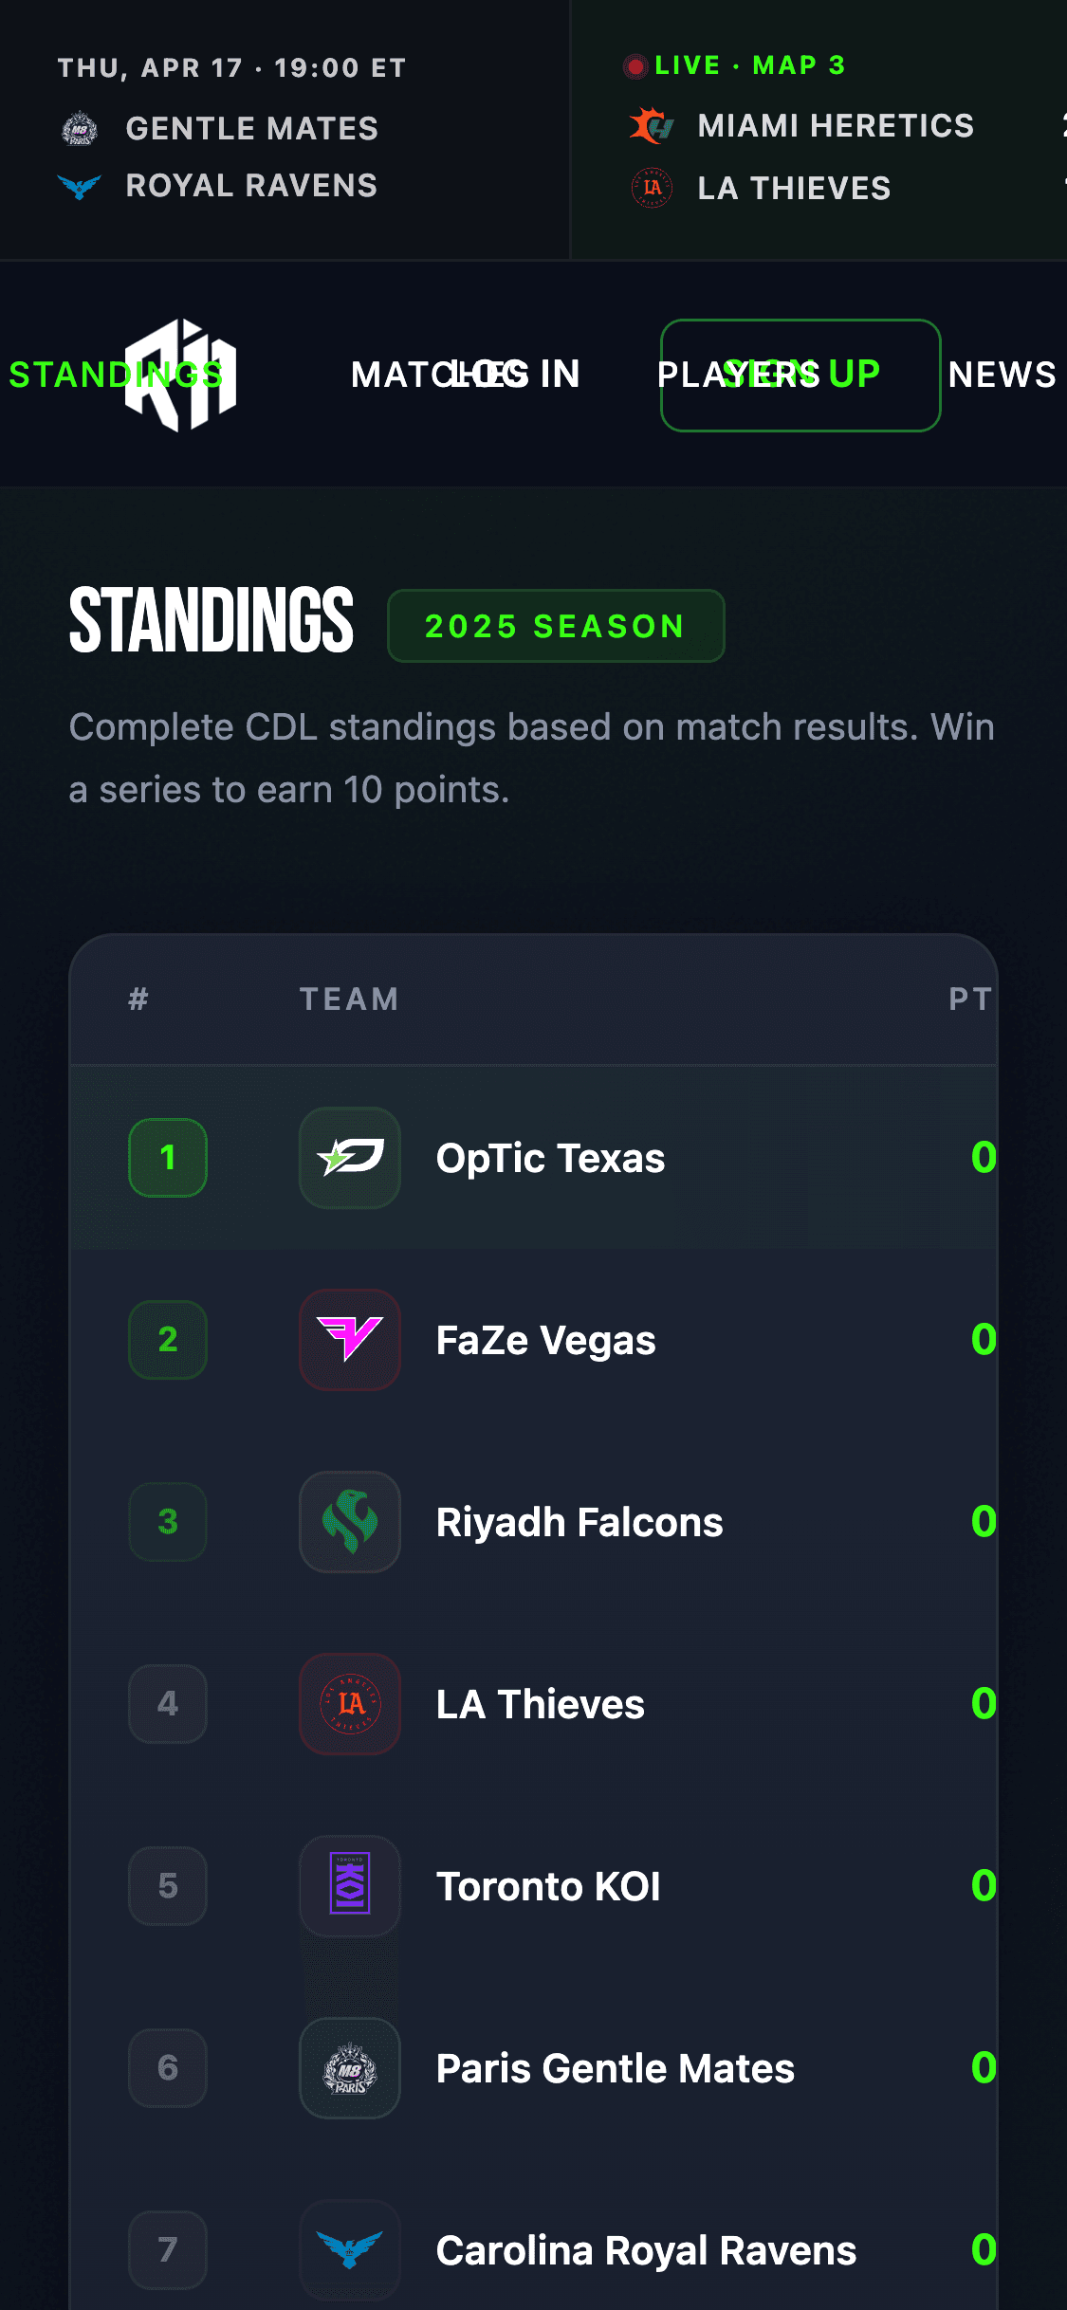Select the Gentle Mates icon in the scoreboard
This screenshot has width=1067, height=2310.
pos(80,128)
